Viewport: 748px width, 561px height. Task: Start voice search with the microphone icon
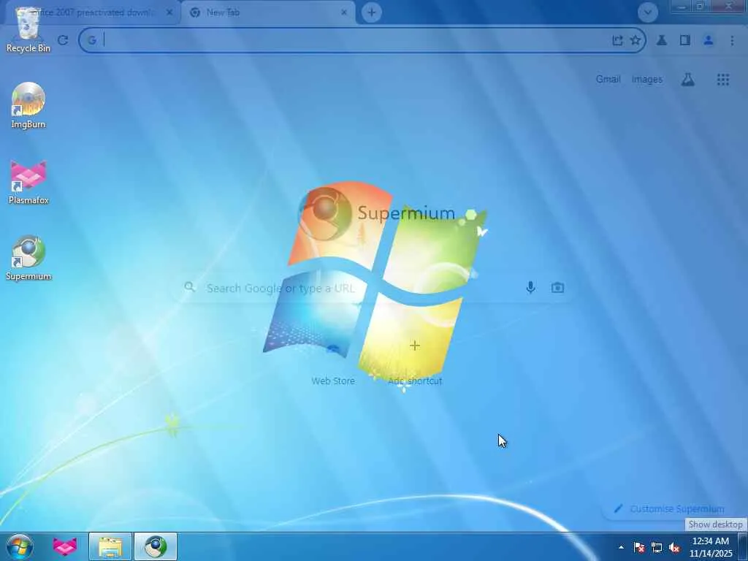[x=530, y=288]
